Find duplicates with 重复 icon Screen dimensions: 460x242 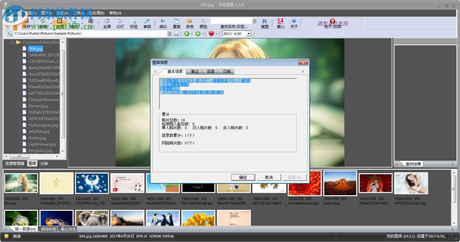tap(176, 23)
